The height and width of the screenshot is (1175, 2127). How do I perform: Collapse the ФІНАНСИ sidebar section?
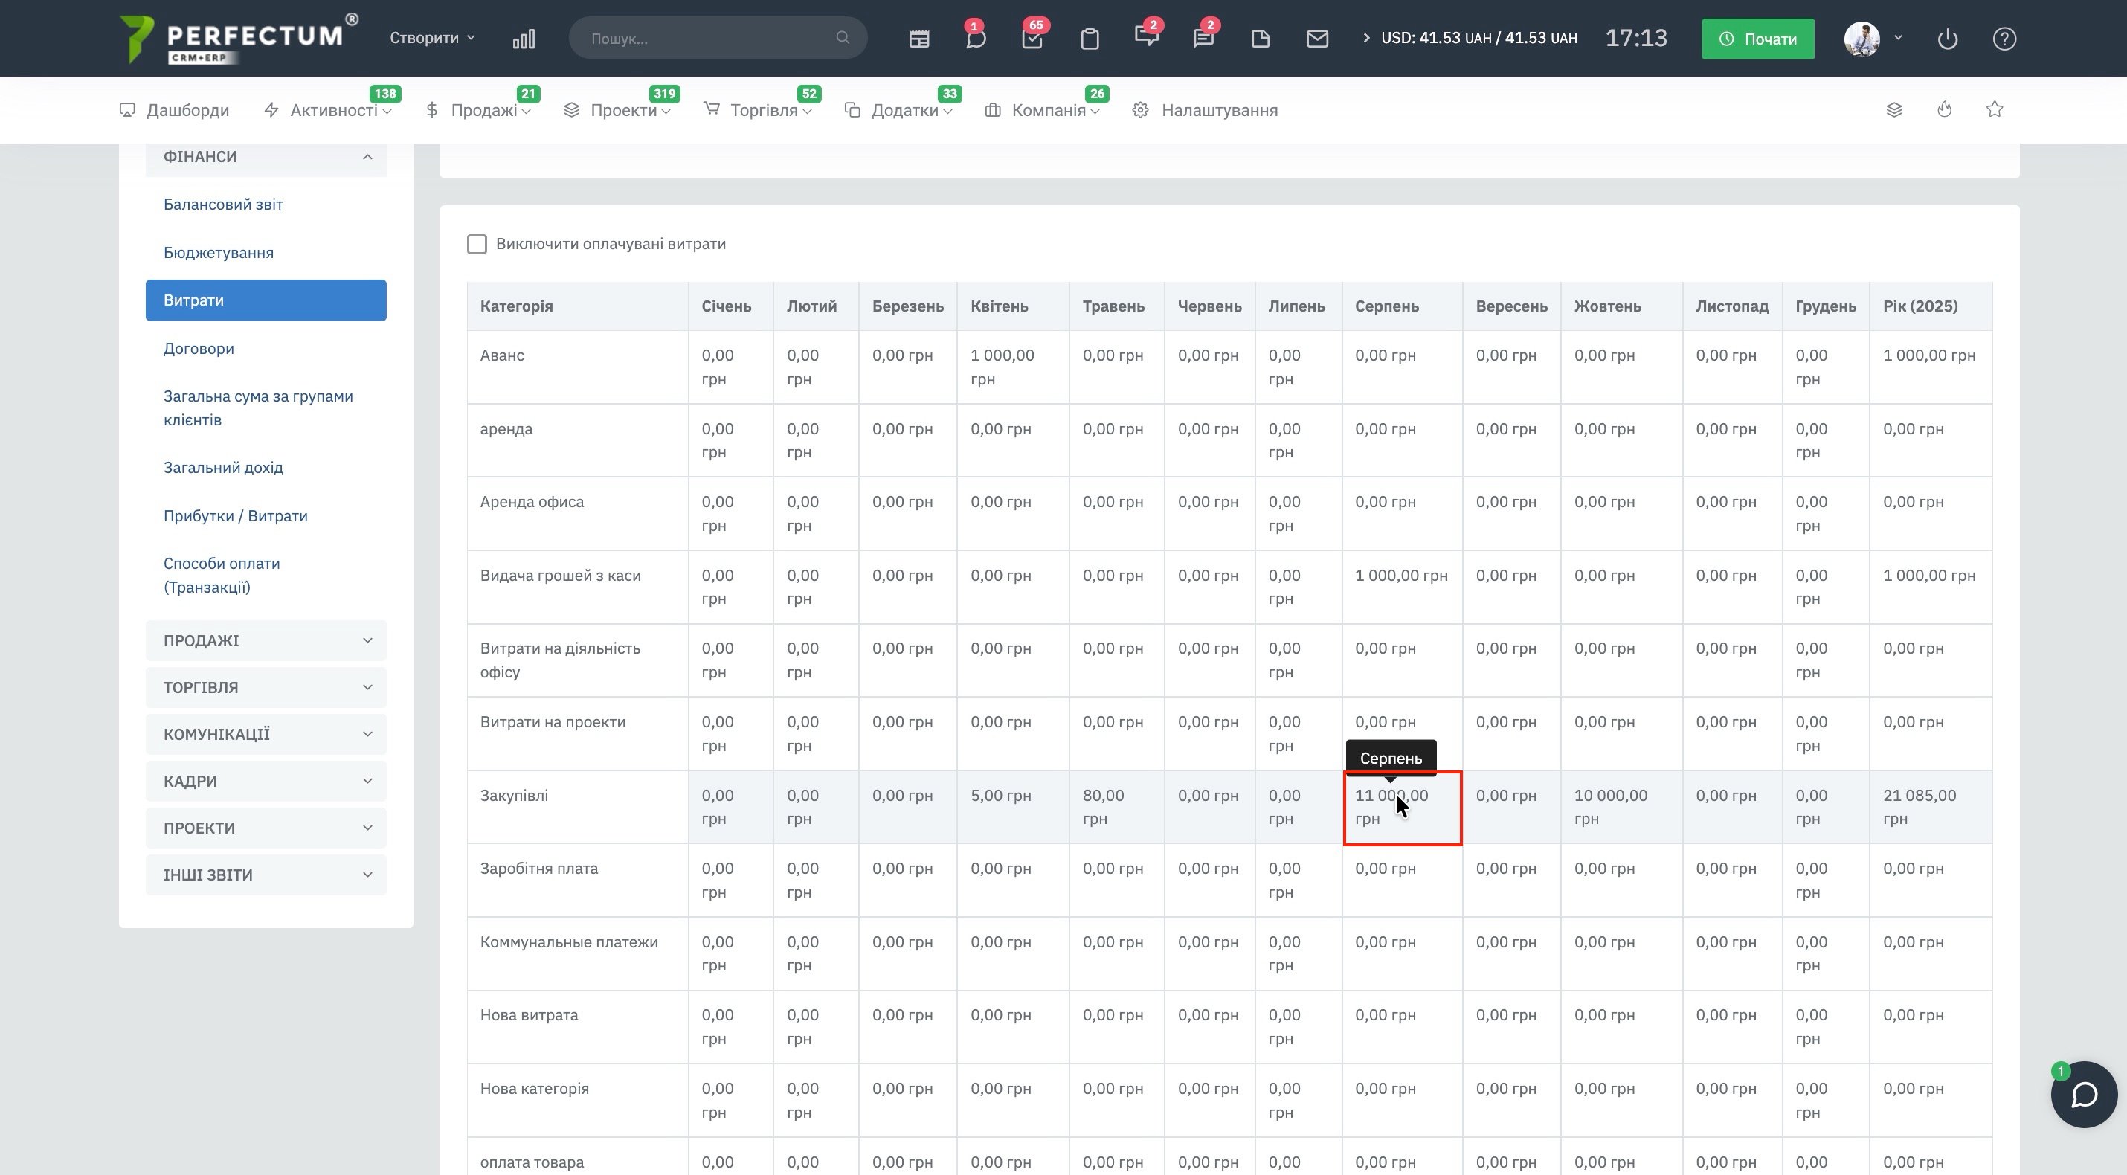(266, 157)
